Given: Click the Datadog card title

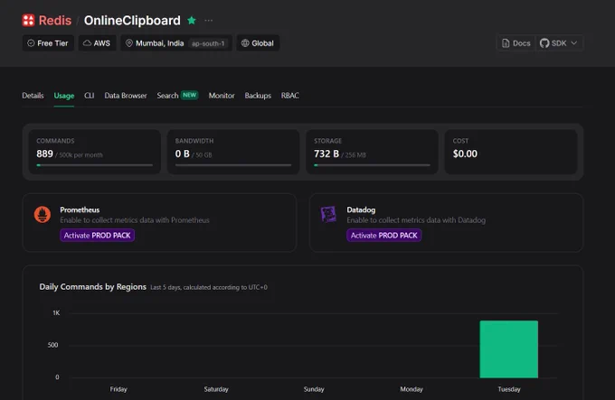Looking at the screenshot, I should coord(361,209).
